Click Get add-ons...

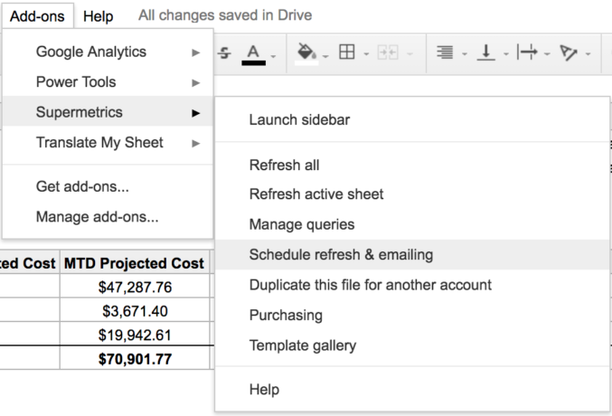pos(82,187)
